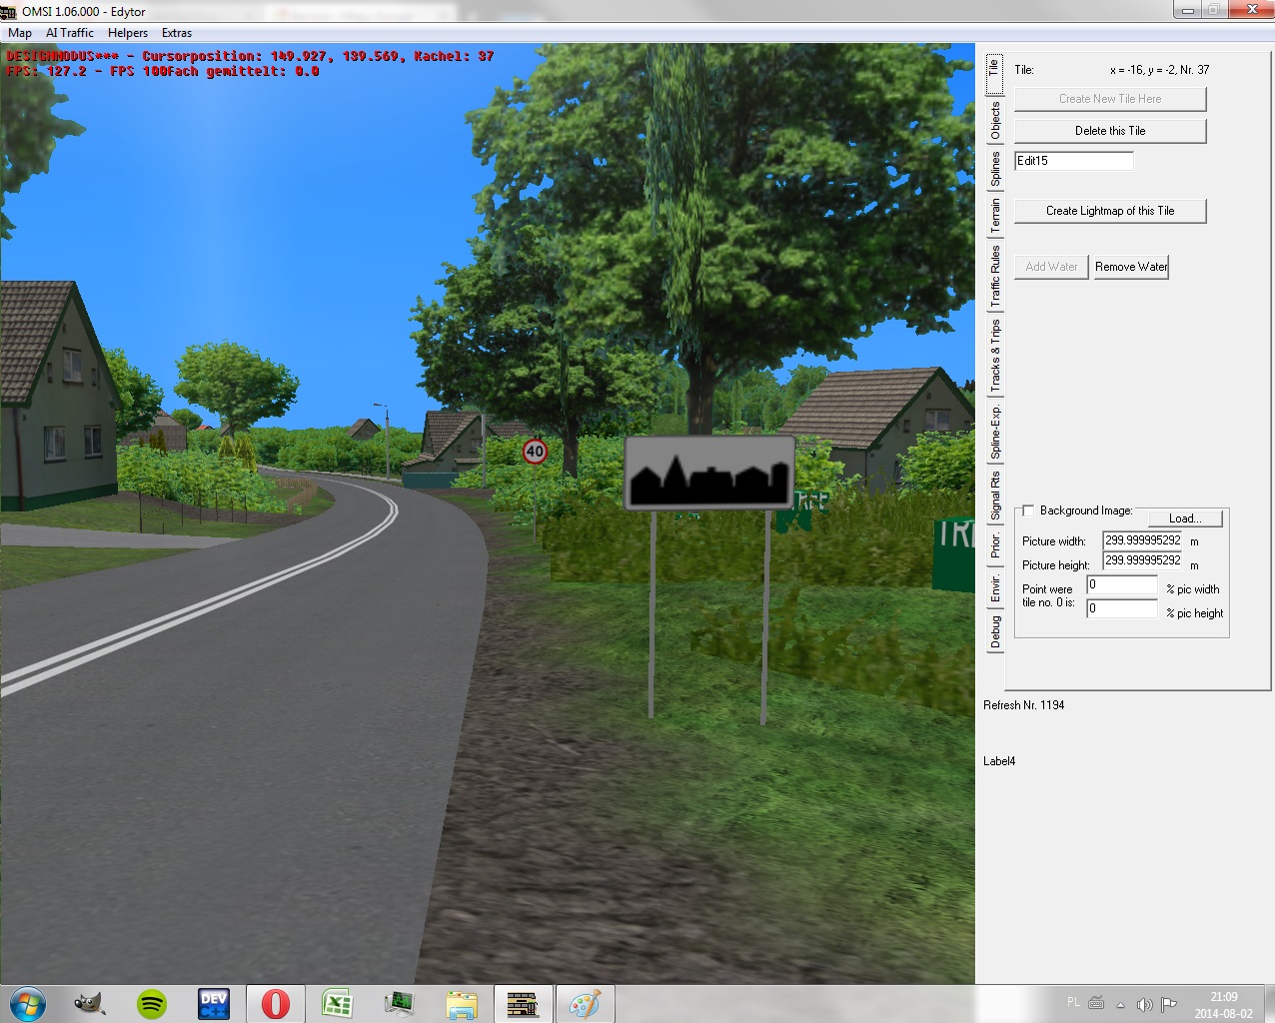
Task: Switch to the Prior. tab
Action: pyautogui.click(x=995, y=545)
